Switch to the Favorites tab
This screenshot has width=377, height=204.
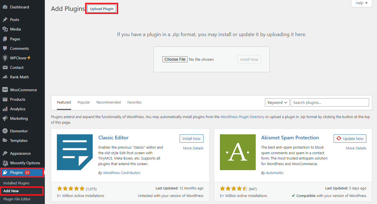coord(134,102)
